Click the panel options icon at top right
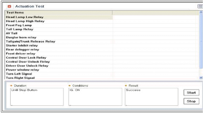Image resolution: width=203 pixels, height=115 pixels. tap(200, 6)
